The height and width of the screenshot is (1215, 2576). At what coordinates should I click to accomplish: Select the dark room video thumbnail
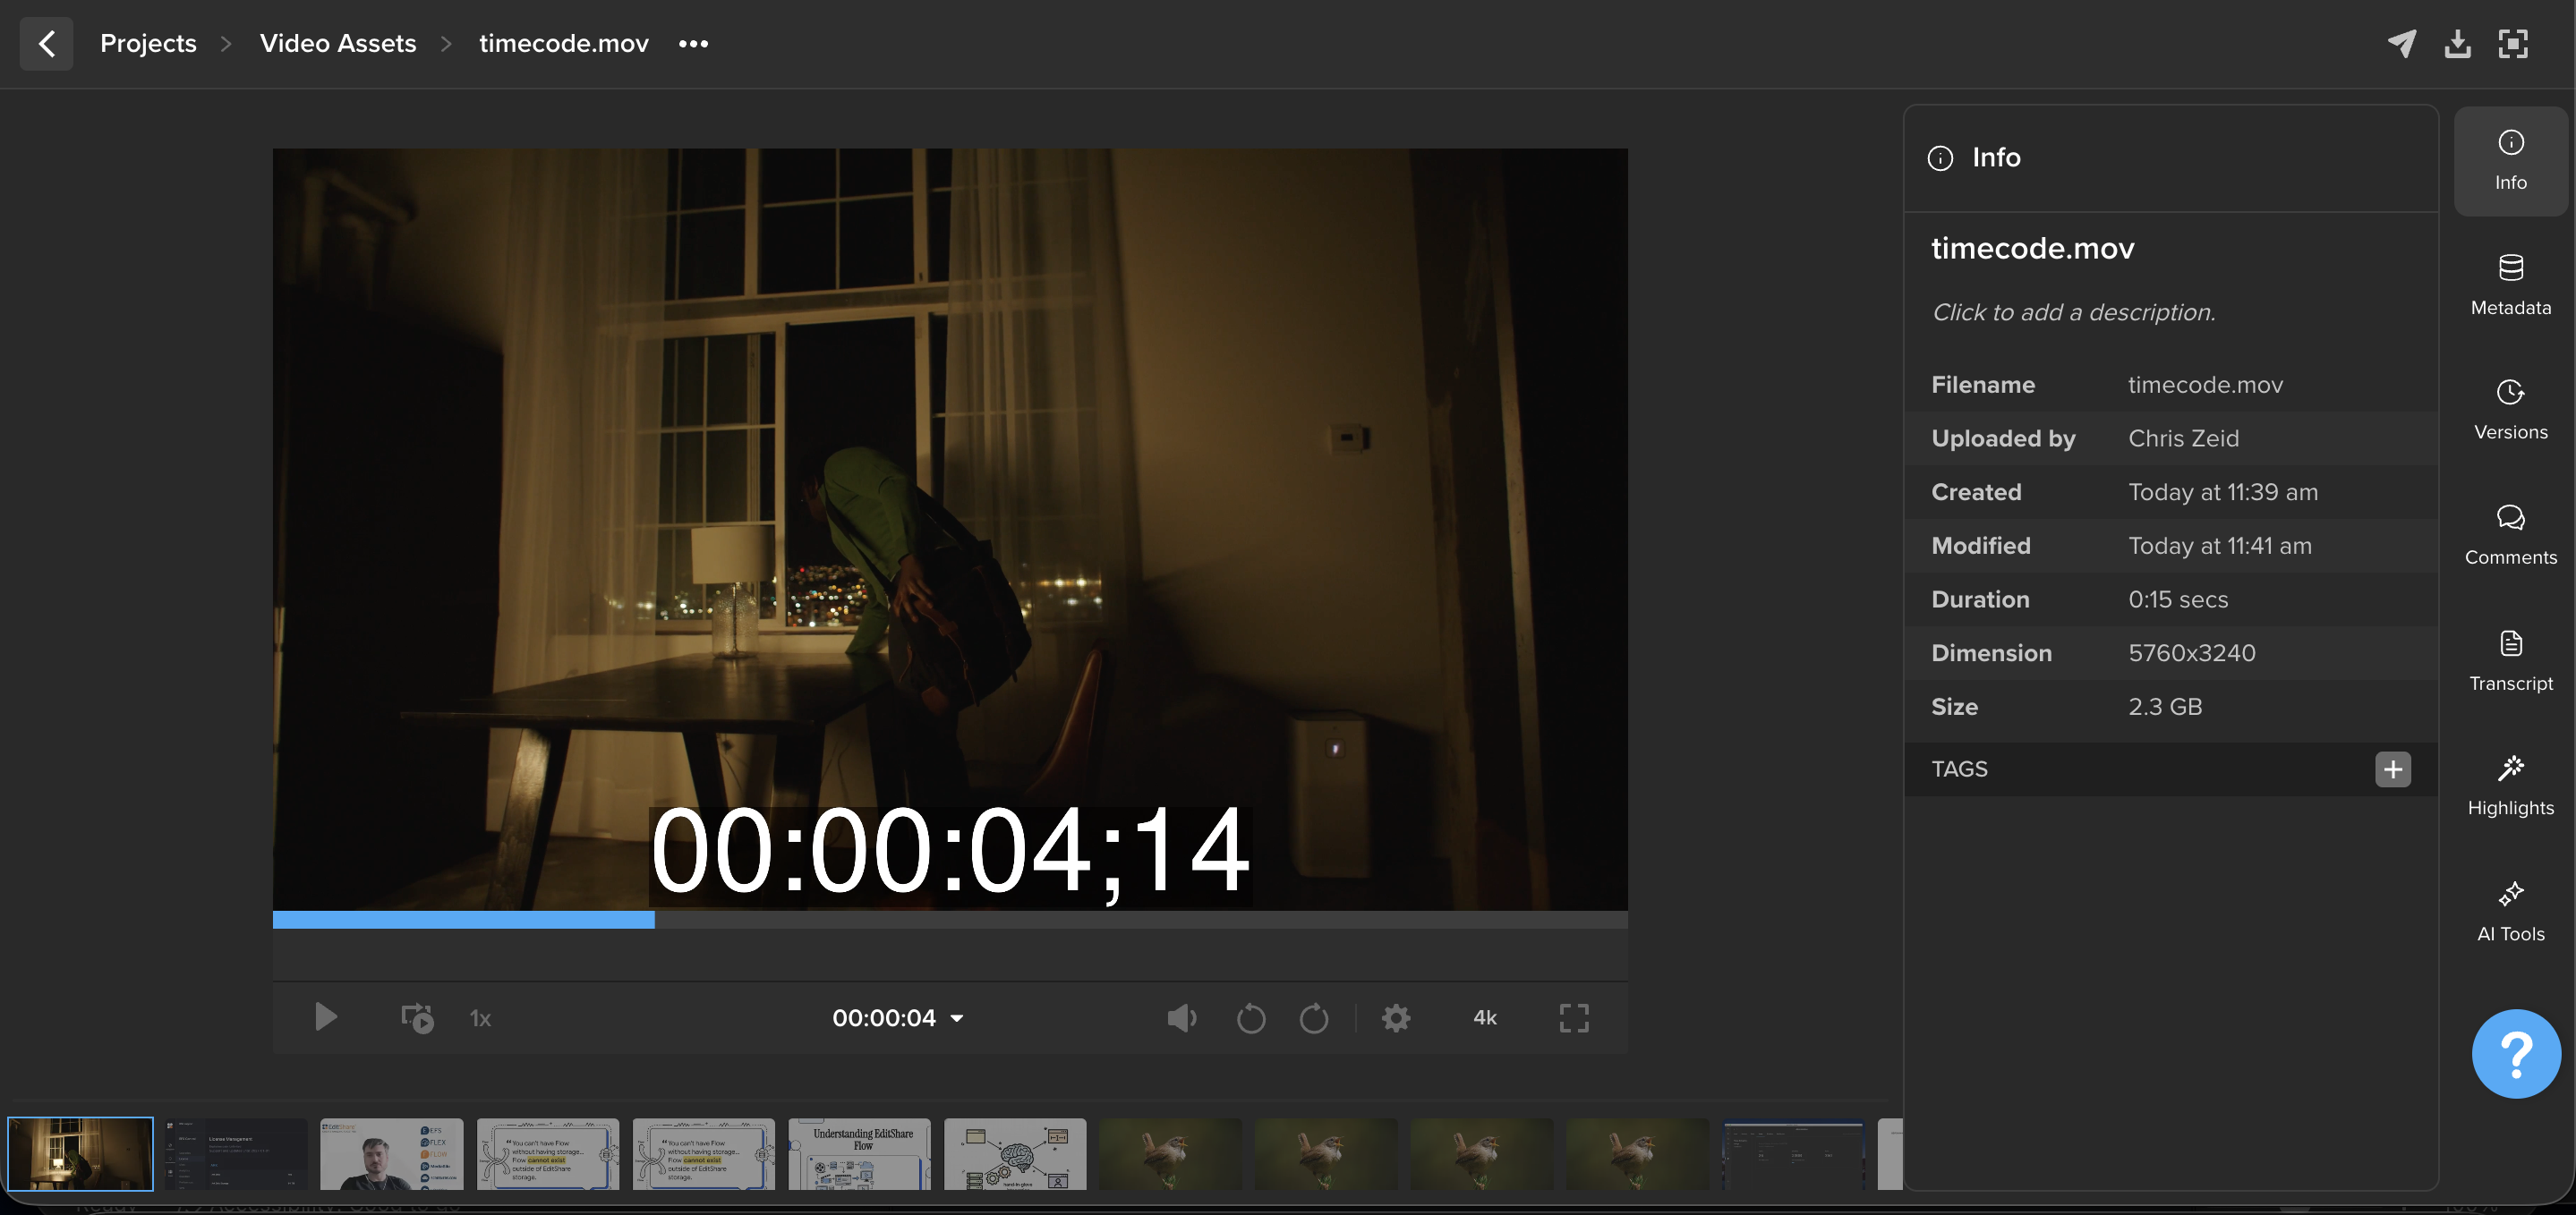80,1153
